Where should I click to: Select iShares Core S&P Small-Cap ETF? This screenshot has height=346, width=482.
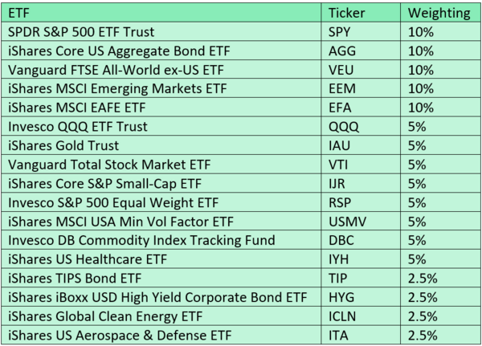coord(161,184)
